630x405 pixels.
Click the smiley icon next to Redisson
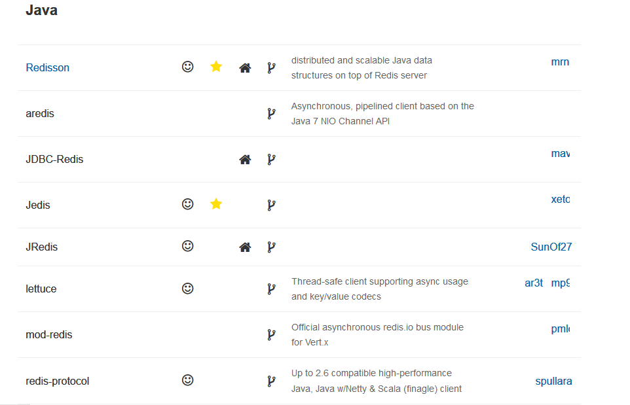(x=188, y=67)
